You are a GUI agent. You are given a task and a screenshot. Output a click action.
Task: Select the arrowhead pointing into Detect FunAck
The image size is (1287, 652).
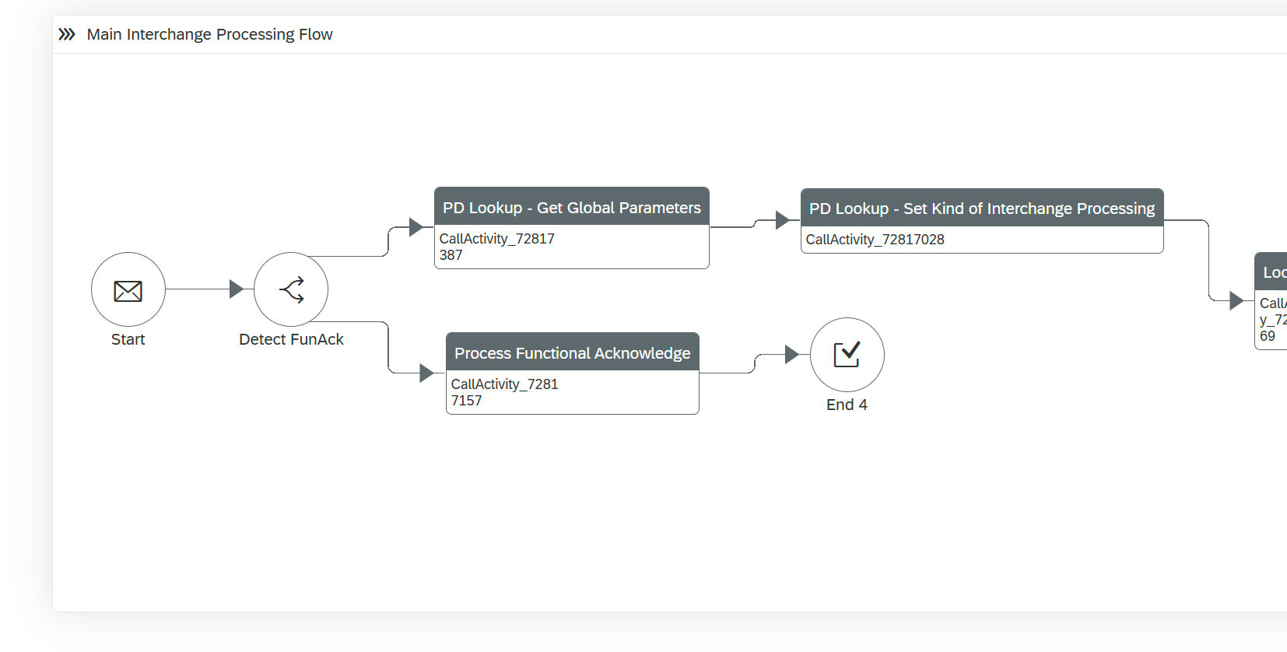click(237, 289)
